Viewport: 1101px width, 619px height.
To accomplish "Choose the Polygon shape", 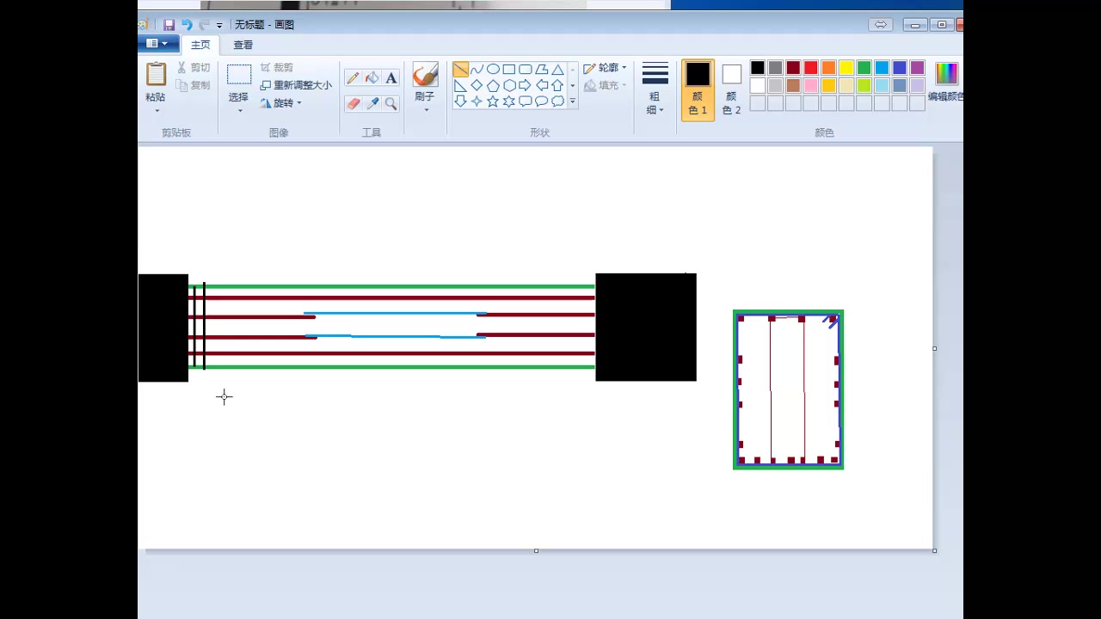I will [x=541, y=70].
